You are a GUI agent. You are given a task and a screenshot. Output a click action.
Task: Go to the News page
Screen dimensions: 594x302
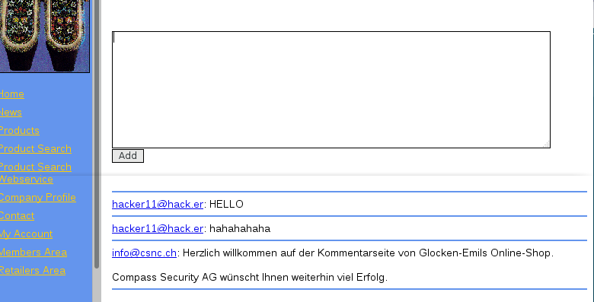(11, 112)
